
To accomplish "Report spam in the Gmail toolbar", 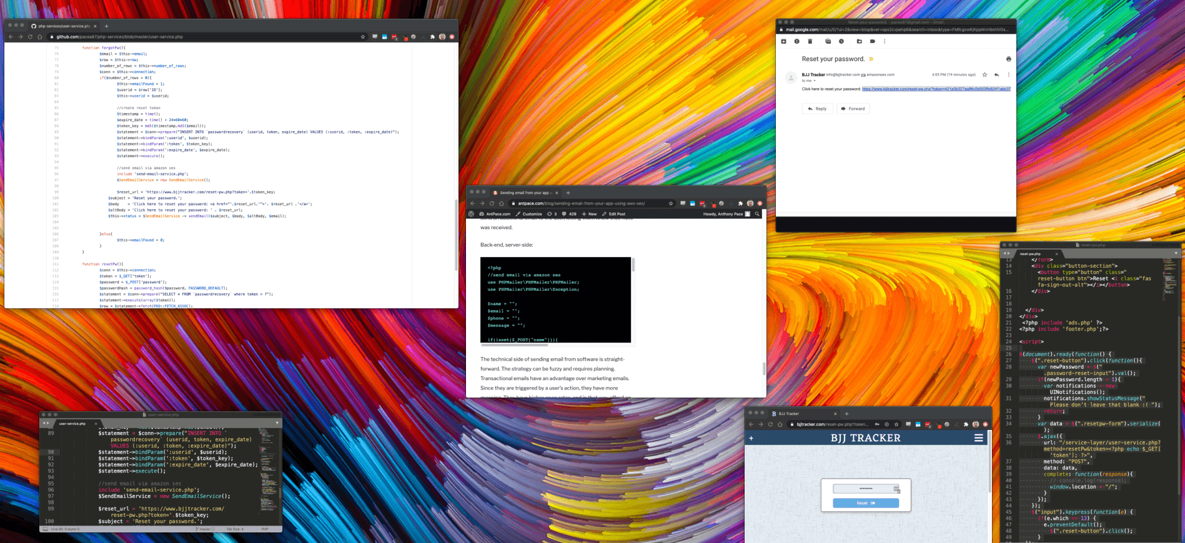I will click(796, 41).
